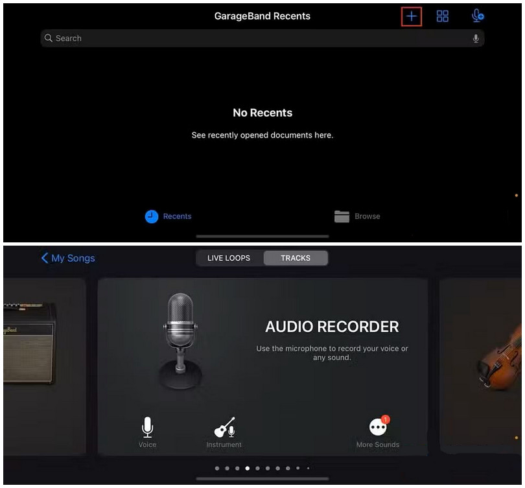This screenshot has width=525, height=488.
Task: Tap the Browse folder icon
Action: tap(342, 216)
